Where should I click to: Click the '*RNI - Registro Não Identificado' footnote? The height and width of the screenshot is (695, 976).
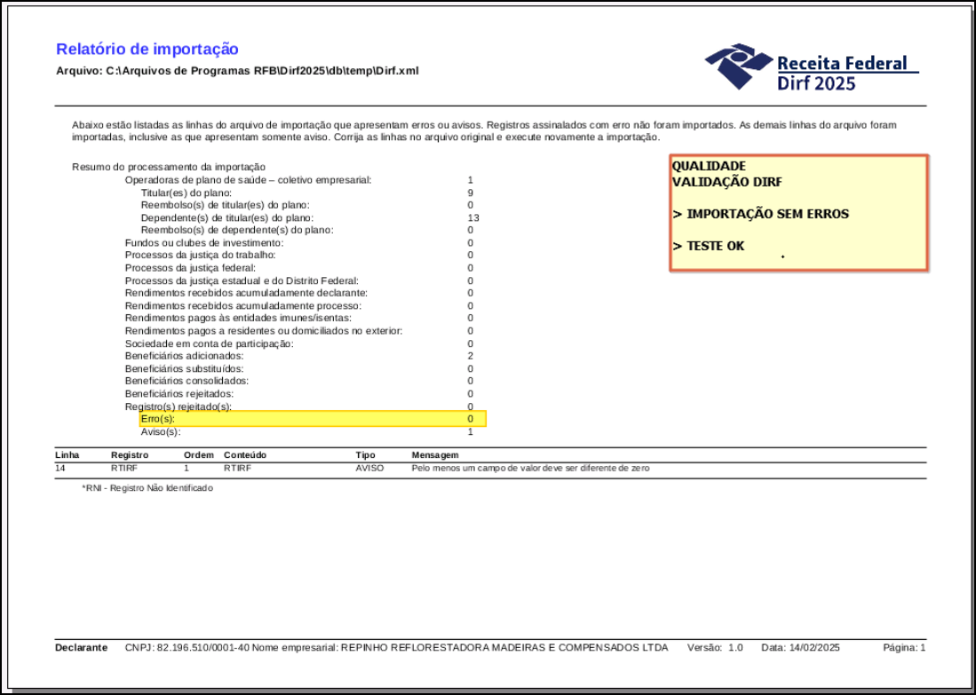click(147, 488)
